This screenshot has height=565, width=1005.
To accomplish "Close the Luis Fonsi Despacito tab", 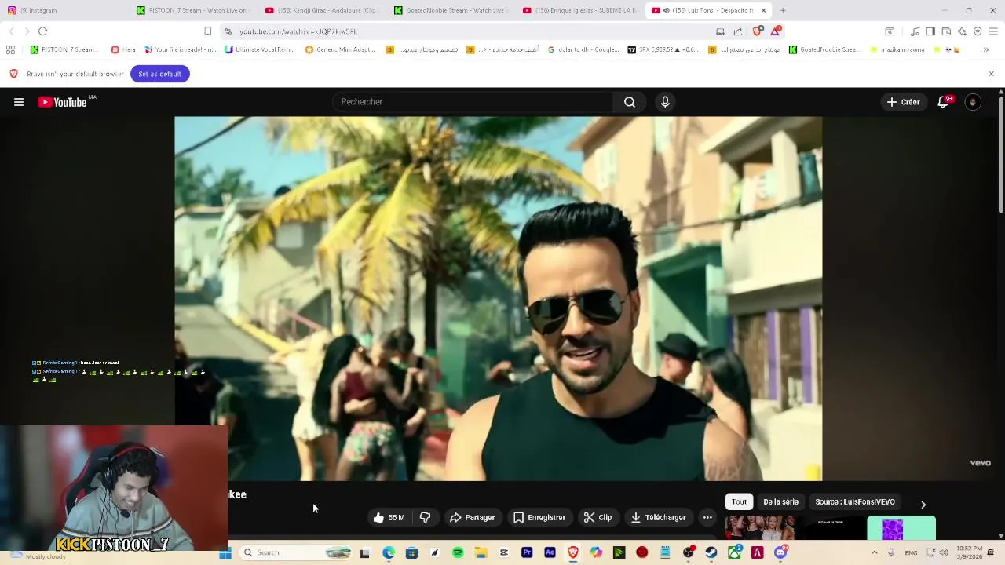I will tap(763, 10).
